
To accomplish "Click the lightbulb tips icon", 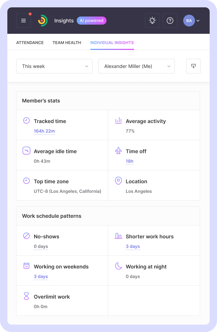I will (x=152, y=21).
